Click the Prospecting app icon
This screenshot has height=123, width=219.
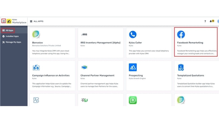pyautogui.click(x=133, y=67)
